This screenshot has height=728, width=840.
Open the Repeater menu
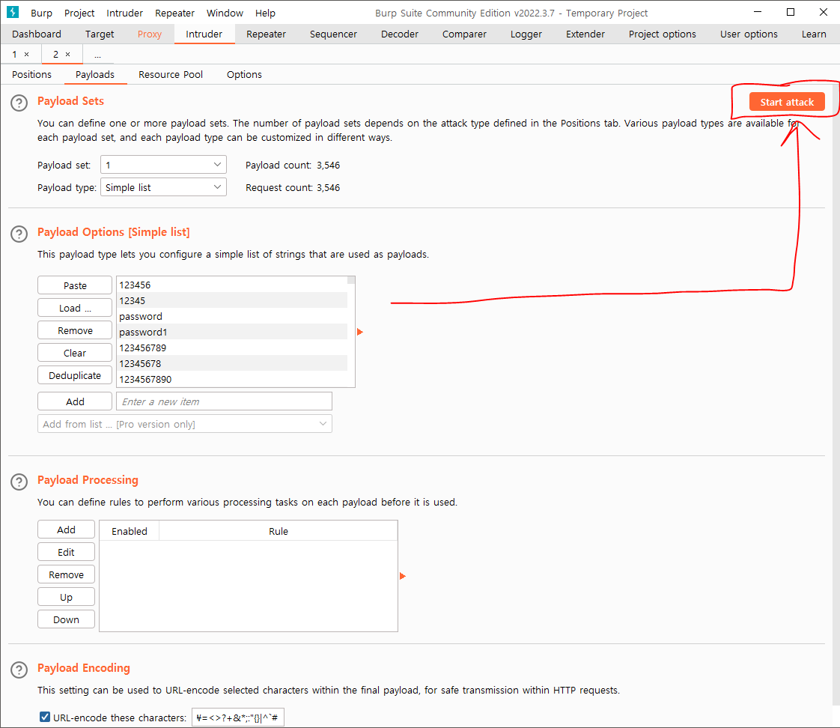point(174,13)
